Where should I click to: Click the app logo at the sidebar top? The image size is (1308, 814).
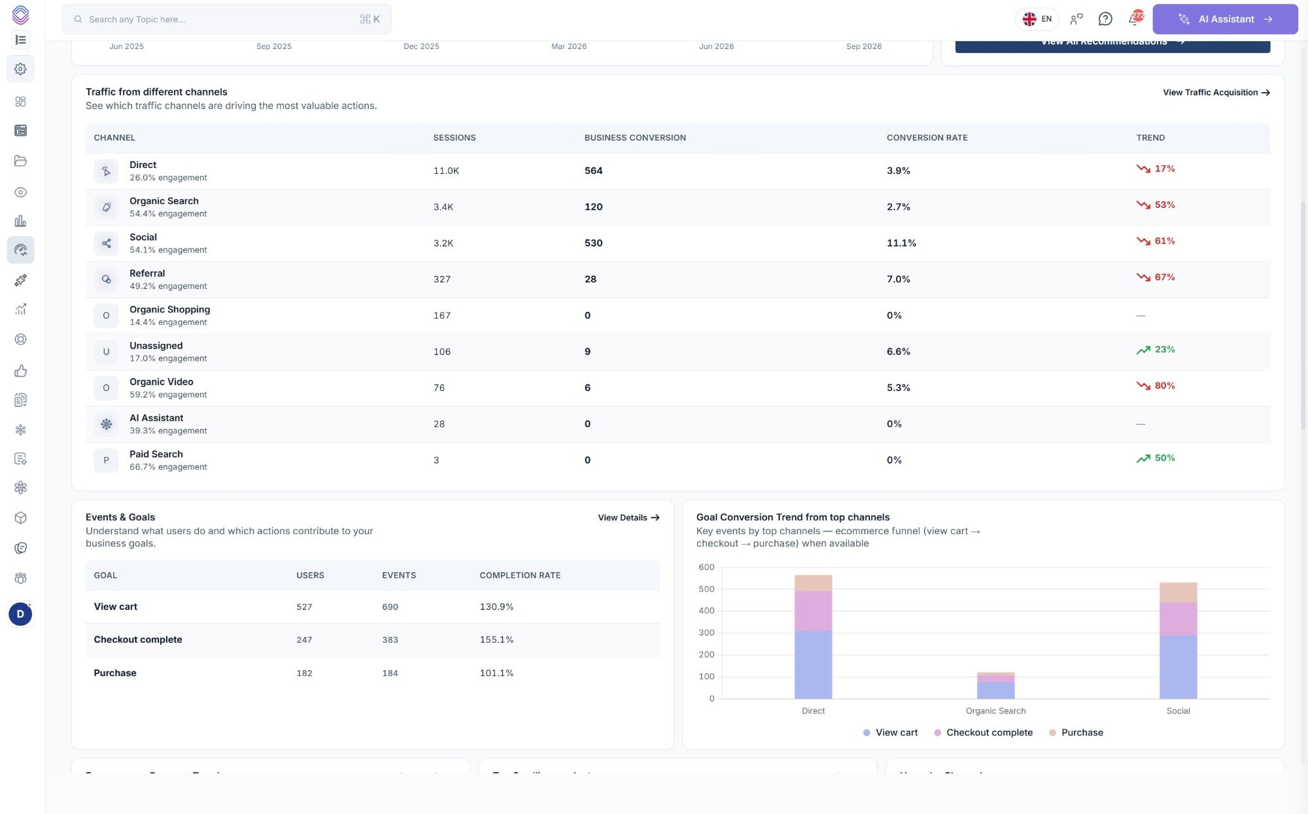[20, 14]
